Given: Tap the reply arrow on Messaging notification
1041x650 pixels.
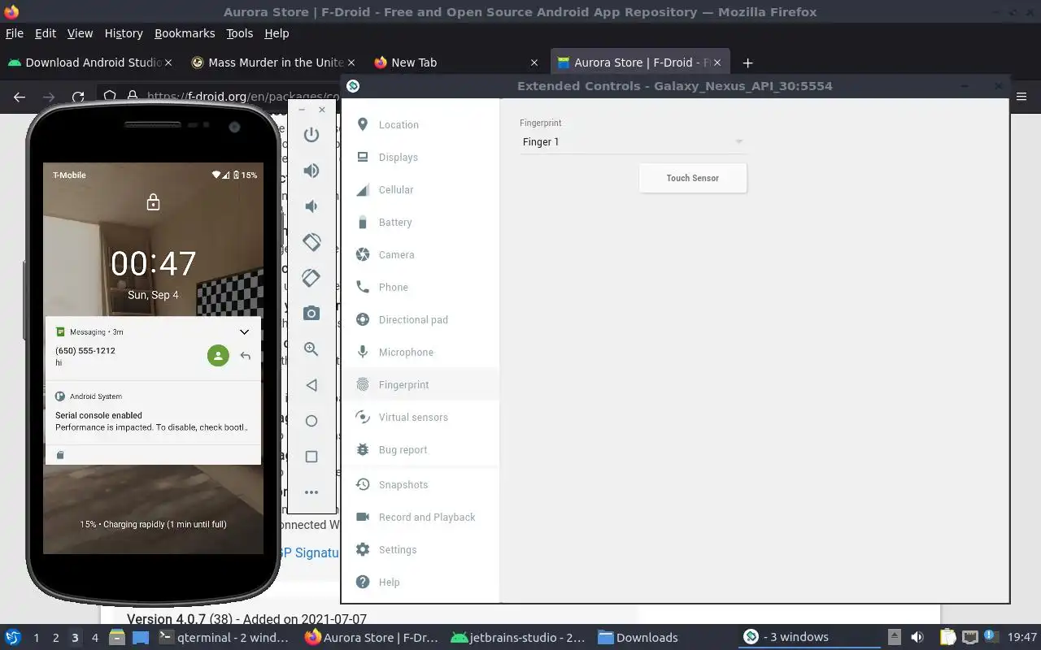Looking at the screenshot, I should (245, 356).
